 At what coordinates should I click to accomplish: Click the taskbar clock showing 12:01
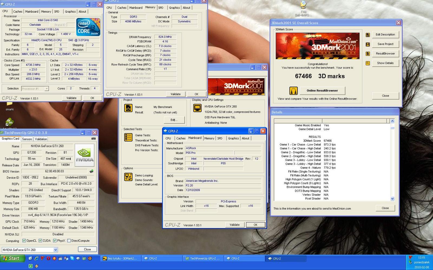(421, 257)
